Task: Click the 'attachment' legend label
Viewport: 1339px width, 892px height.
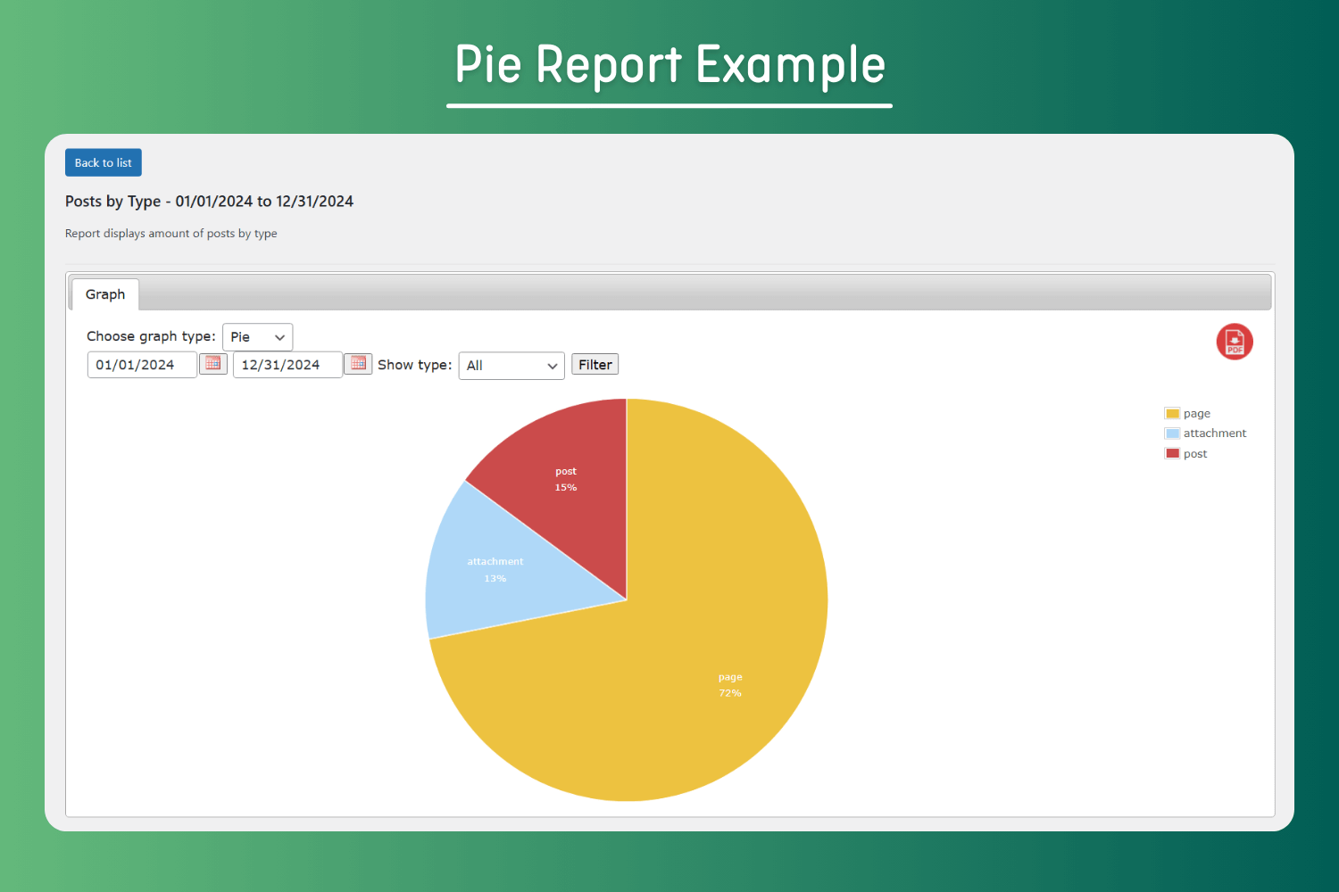Action: point(1215,434)
